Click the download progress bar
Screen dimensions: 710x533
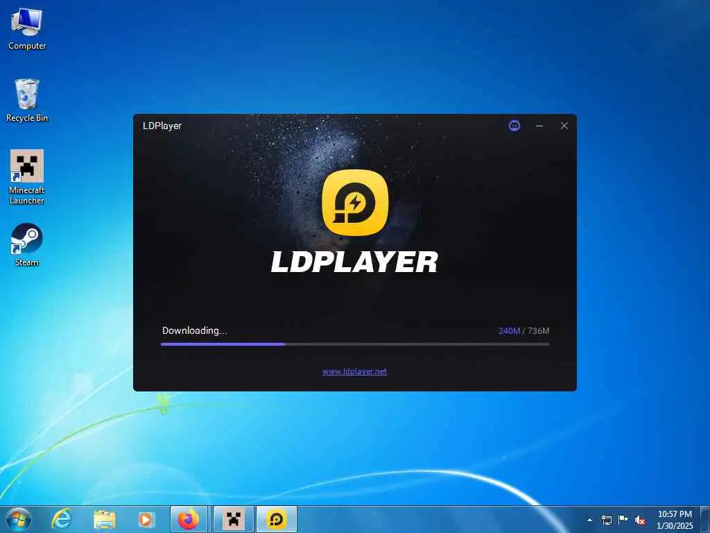click(x=355, y=344)
